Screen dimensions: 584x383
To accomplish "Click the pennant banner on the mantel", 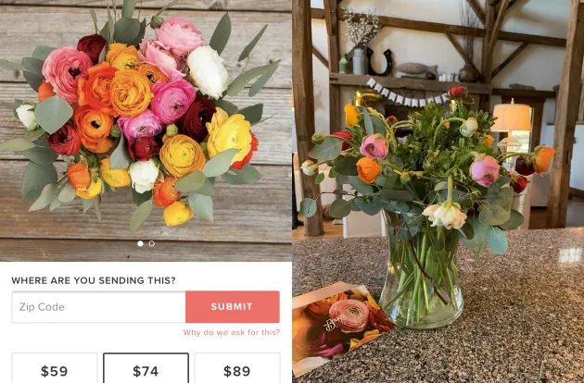I will pos(407,93).
